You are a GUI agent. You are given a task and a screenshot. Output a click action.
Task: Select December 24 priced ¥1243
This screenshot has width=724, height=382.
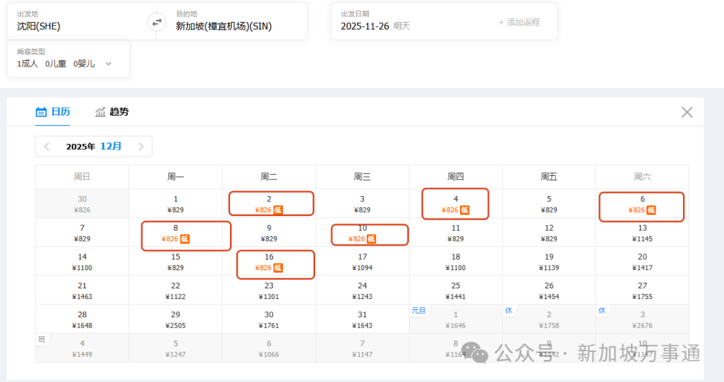(363, 291)
